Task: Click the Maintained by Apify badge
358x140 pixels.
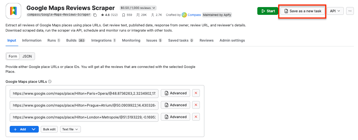Action: (217, 15)
